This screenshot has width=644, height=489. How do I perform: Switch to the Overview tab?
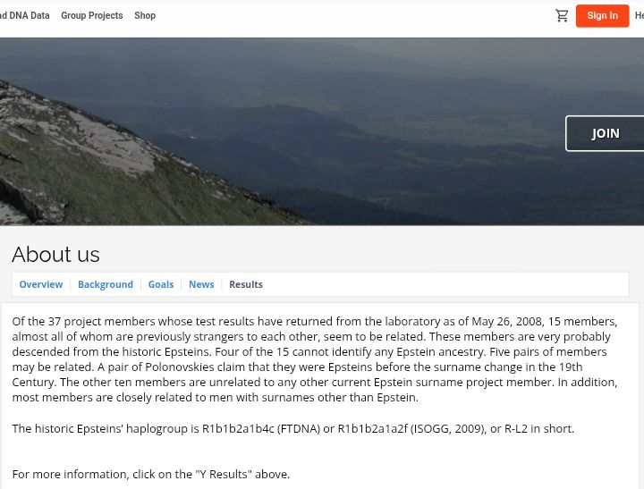click(x=41, y=284)
